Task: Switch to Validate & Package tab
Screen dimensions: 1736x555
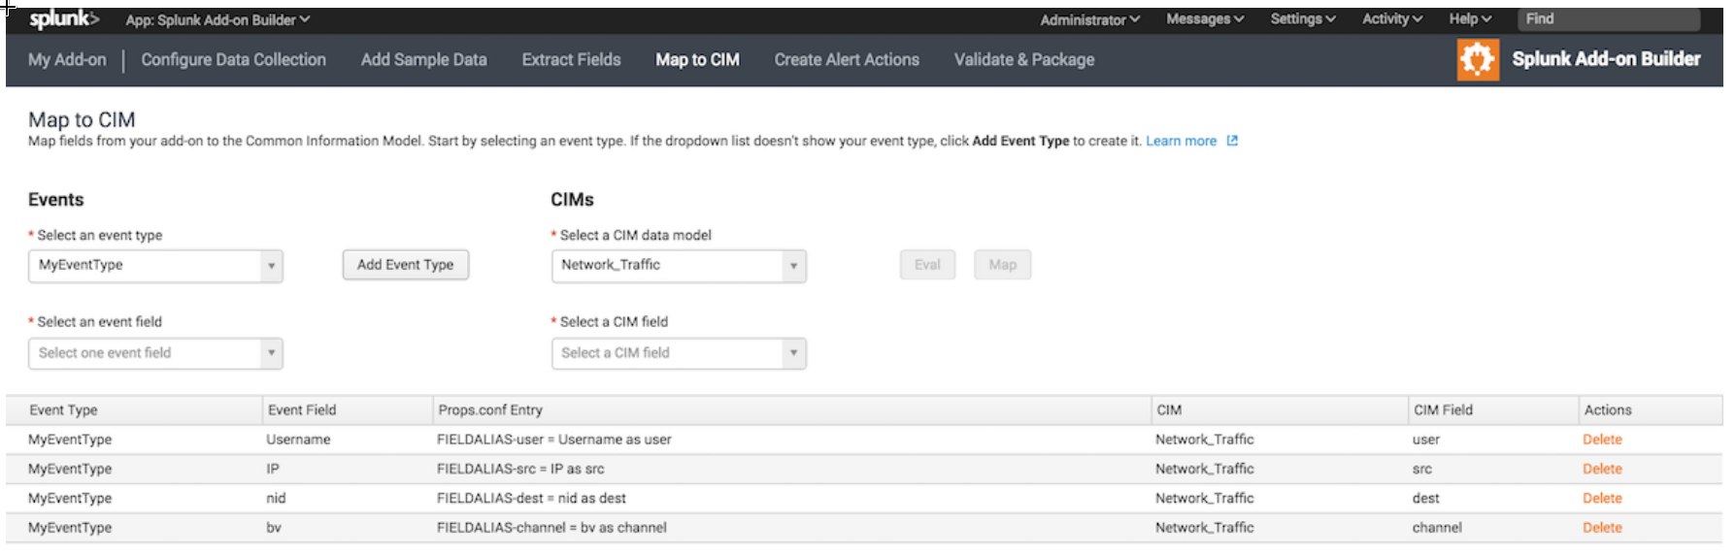Action: tap(1024, 60)
